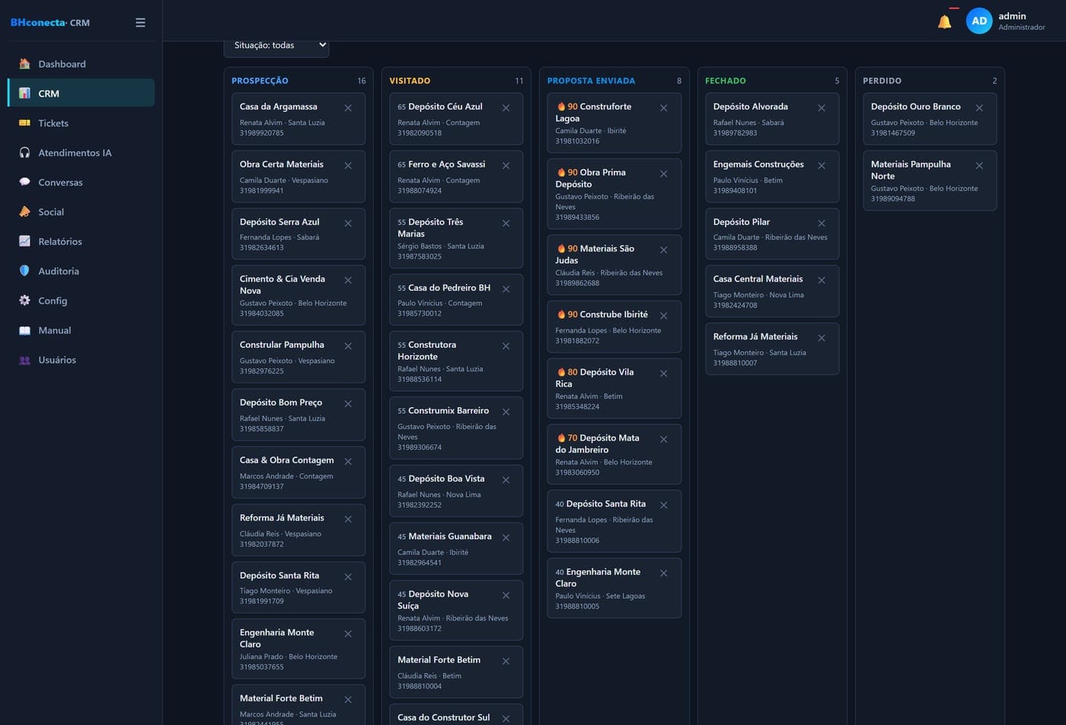Open Cimento & Cia Venda Nova card

tap(298, 295)
